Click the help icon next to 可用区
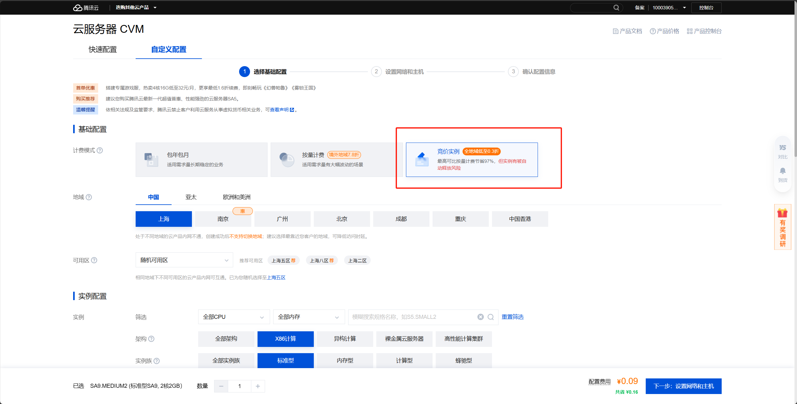Screen dimensions: 797x404 [x=94, y=260]
